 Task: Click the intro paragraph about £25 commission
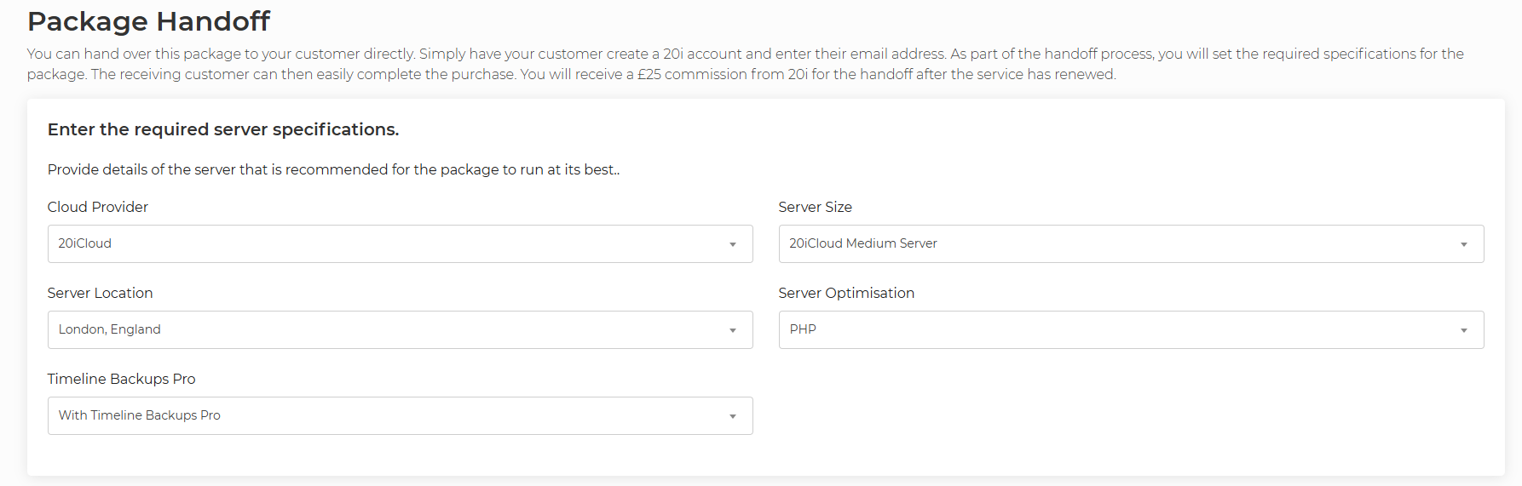(571, 74)
